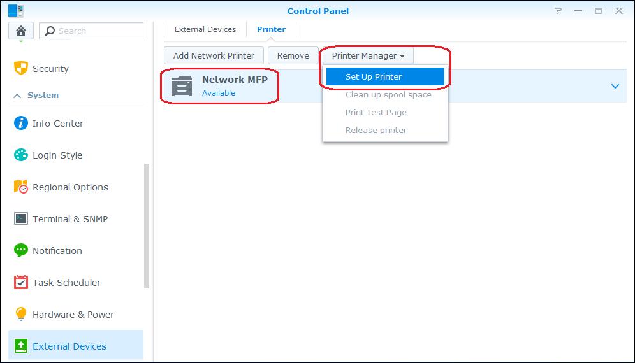Click the sidebar vertical scrollbar
Viewport: 635px width, 363px height.
point(147,226)
